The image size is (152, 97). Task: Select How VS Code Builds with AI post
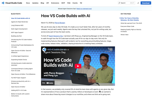21,18
